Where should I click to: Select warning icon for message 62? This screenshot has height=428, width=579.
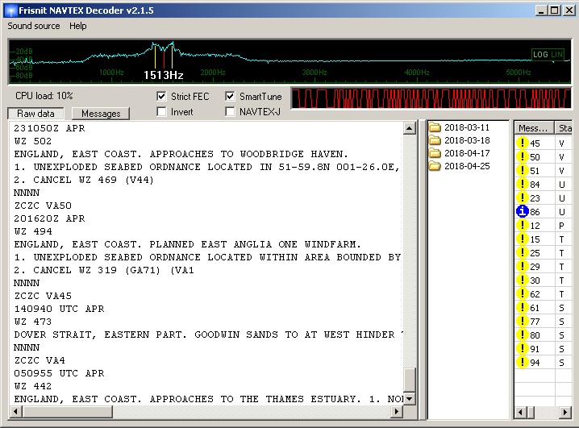[x=522, y=293]
